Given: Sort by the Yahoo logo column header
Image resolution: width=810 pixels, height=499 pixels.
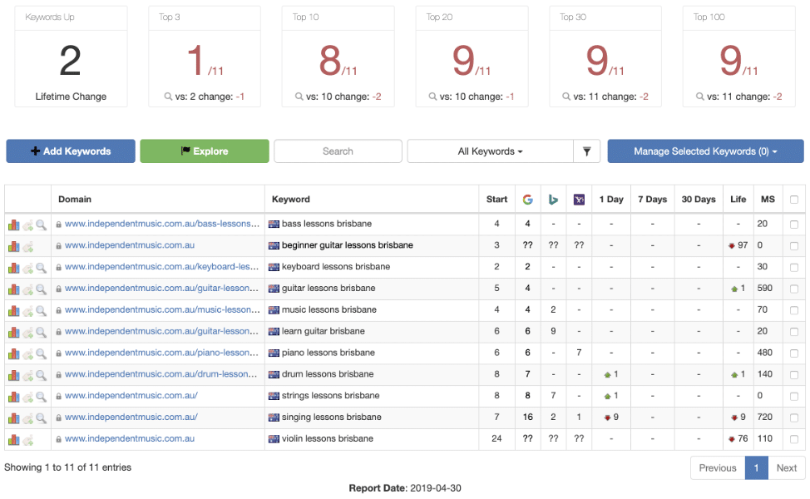Looking at the screenshot, I should 579,200.
